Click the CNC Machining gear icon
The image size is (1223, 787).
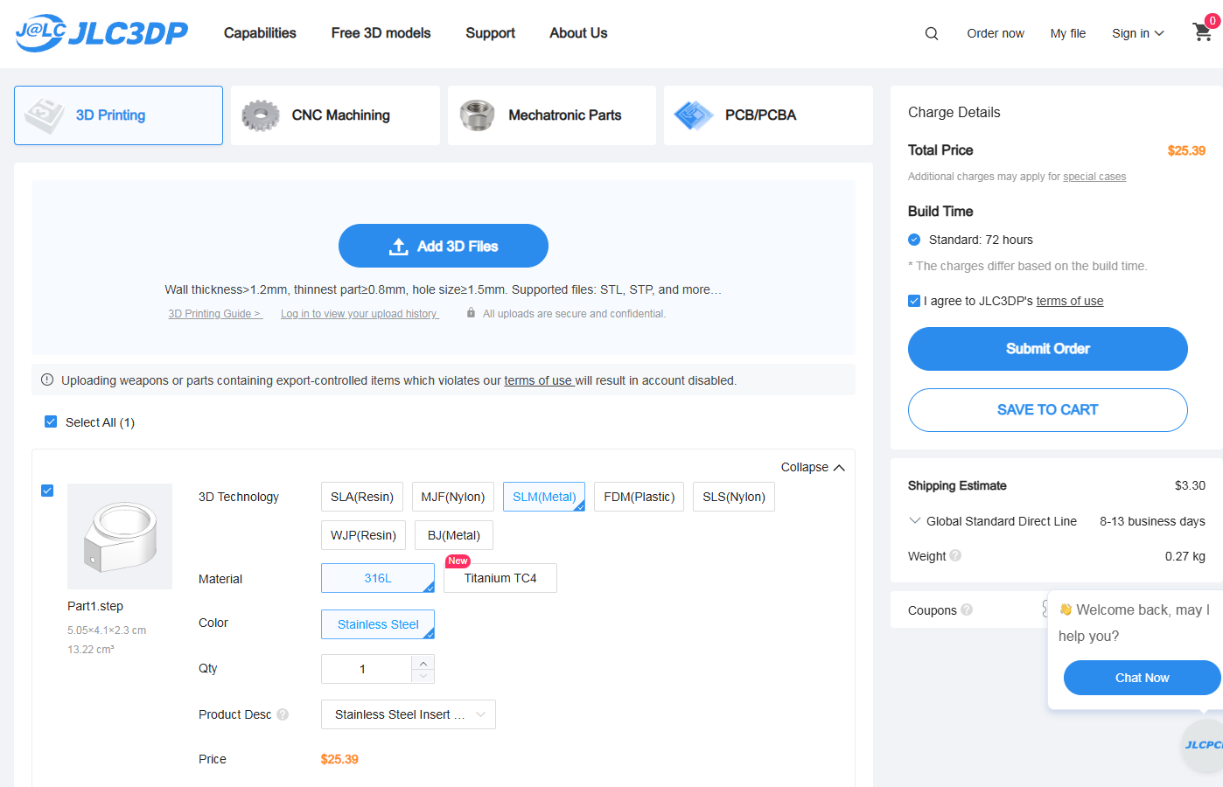click(260, 115)
